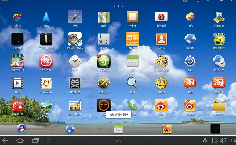Open the 微博HD app in the grid
This screenshot has height=145, width=236.
[190, 105]
